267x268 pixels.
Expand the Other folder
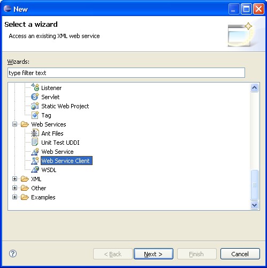[15, 188]
